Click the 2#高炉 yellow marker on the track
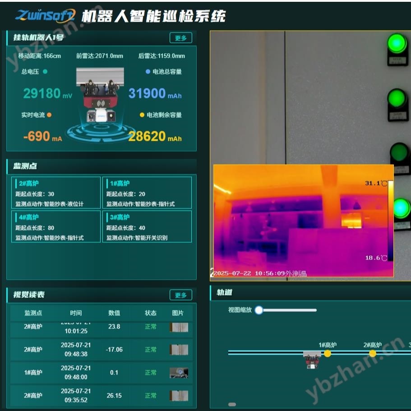Image resolution: width=411 pixels, height=411 pixels. point(373,354)
